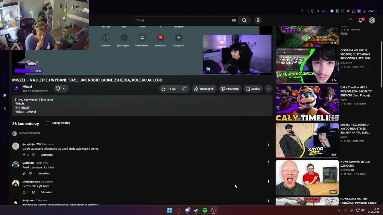383x215 pixels.
Task: Open Steam from the taskbar
Action: [x=196, y=210]
